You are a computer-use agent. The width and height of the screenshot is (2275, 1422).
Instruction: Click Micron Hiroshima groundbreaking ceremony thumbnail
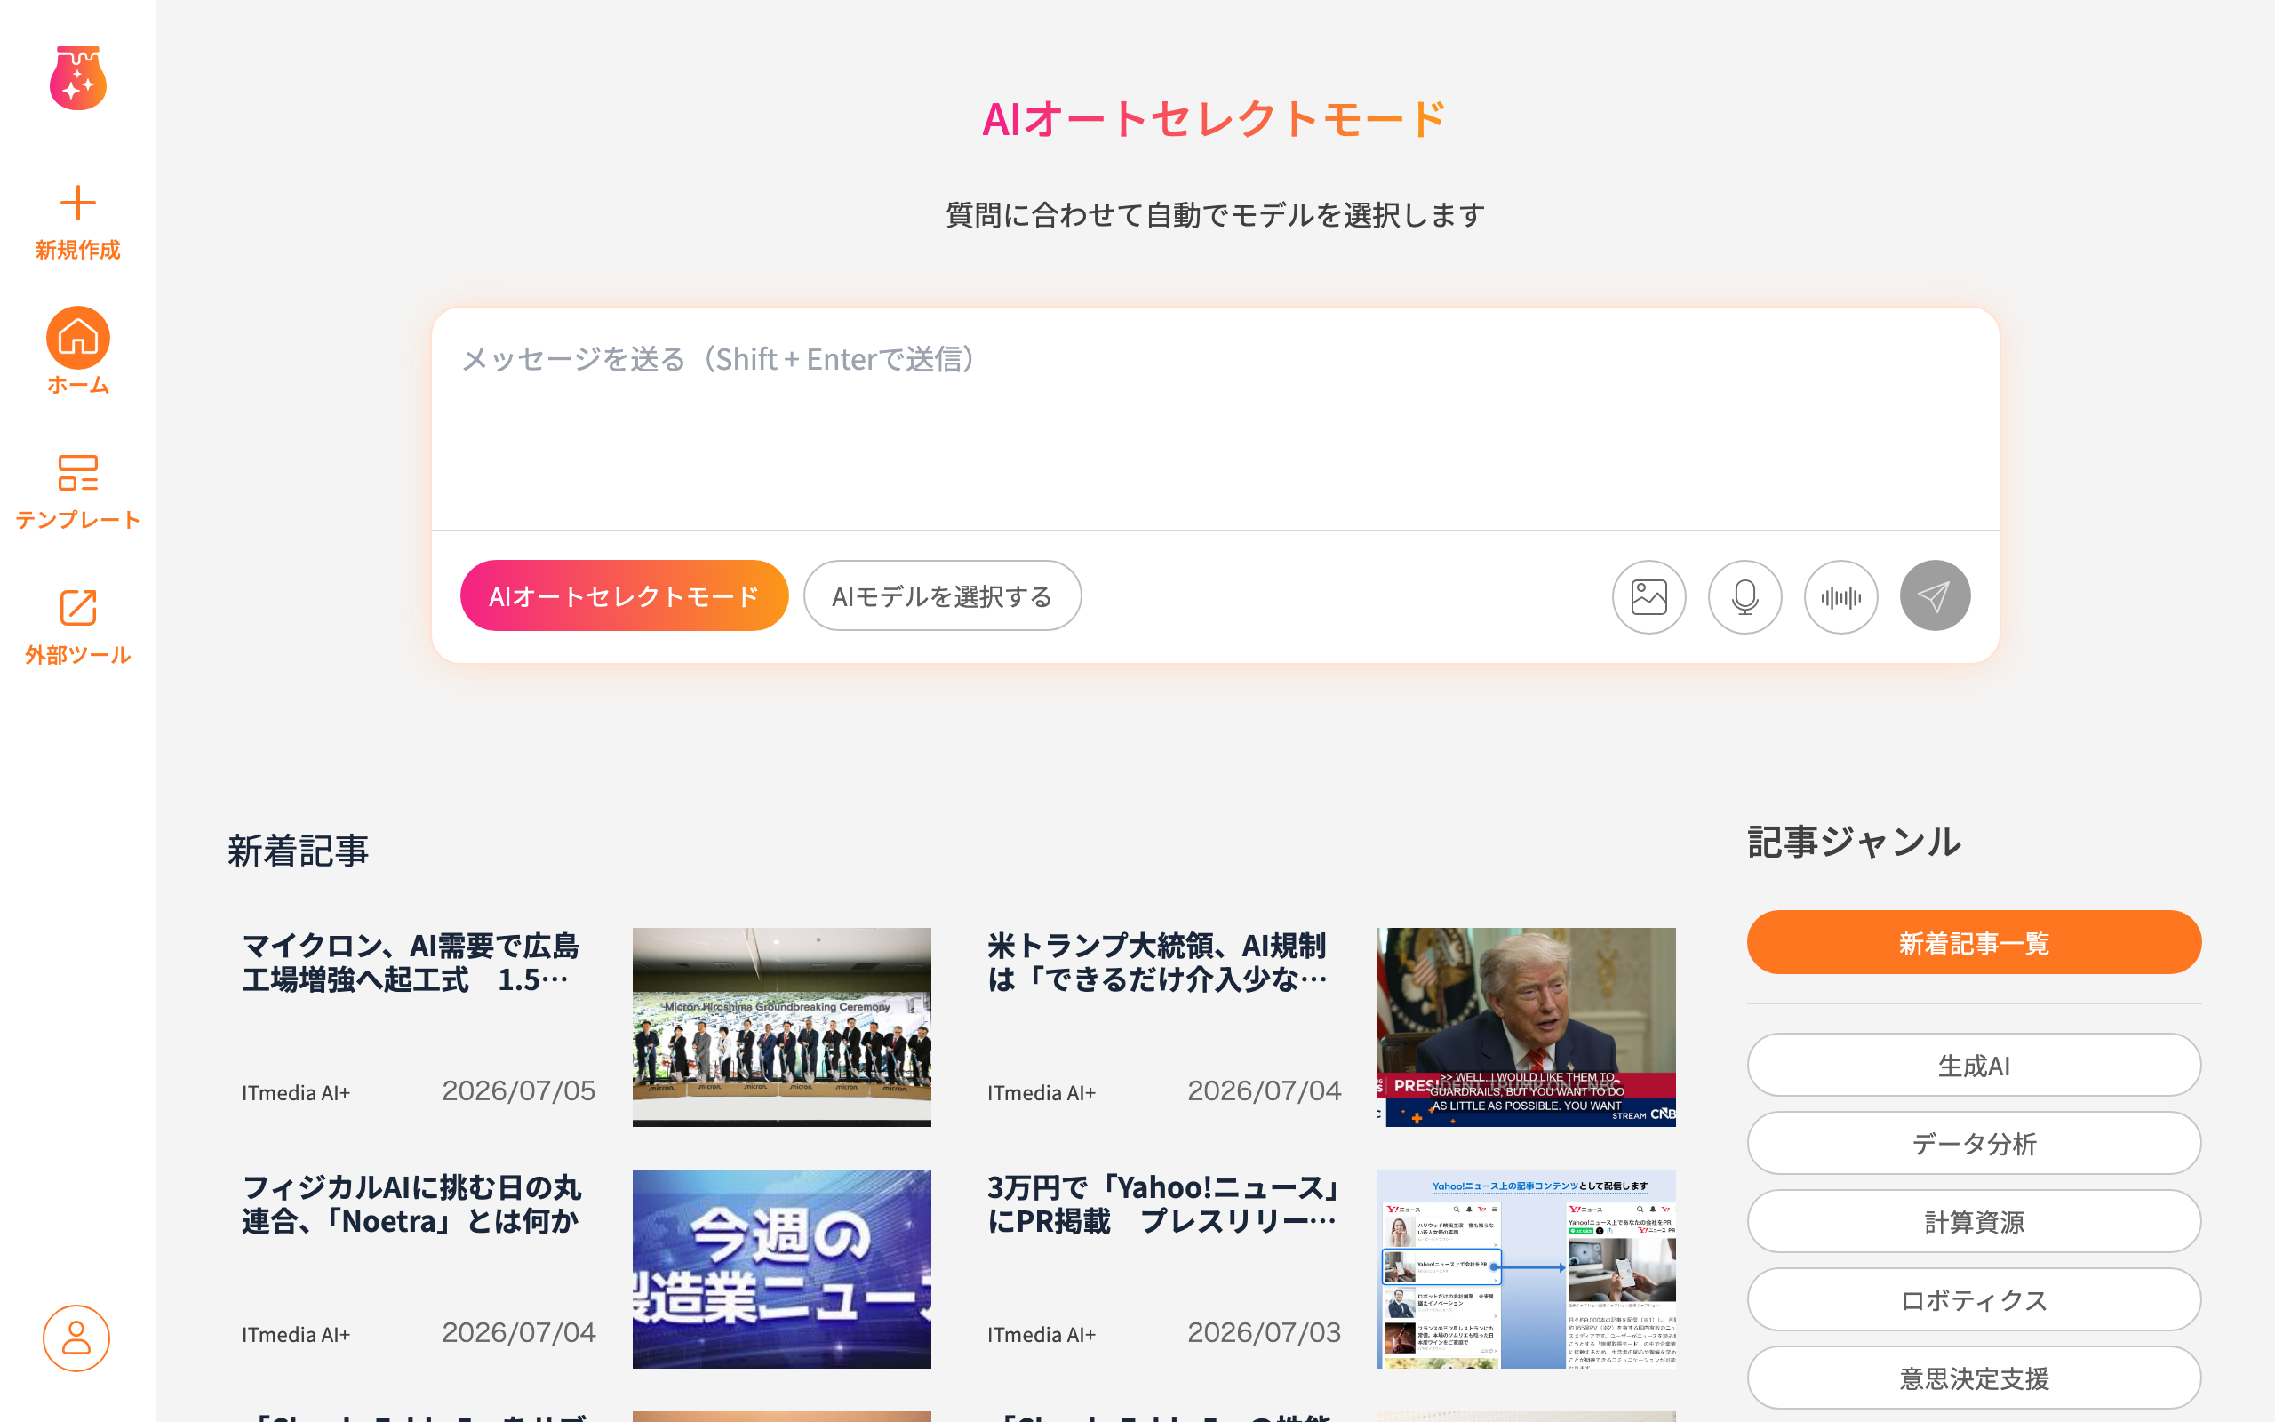click(x=781, y=1027)
